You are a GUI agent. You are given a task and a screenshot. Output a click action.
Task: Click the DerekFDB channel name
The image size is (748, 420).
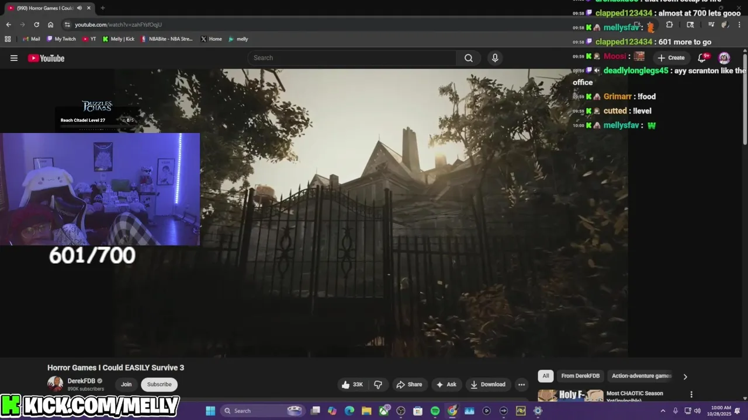[81, 381]
